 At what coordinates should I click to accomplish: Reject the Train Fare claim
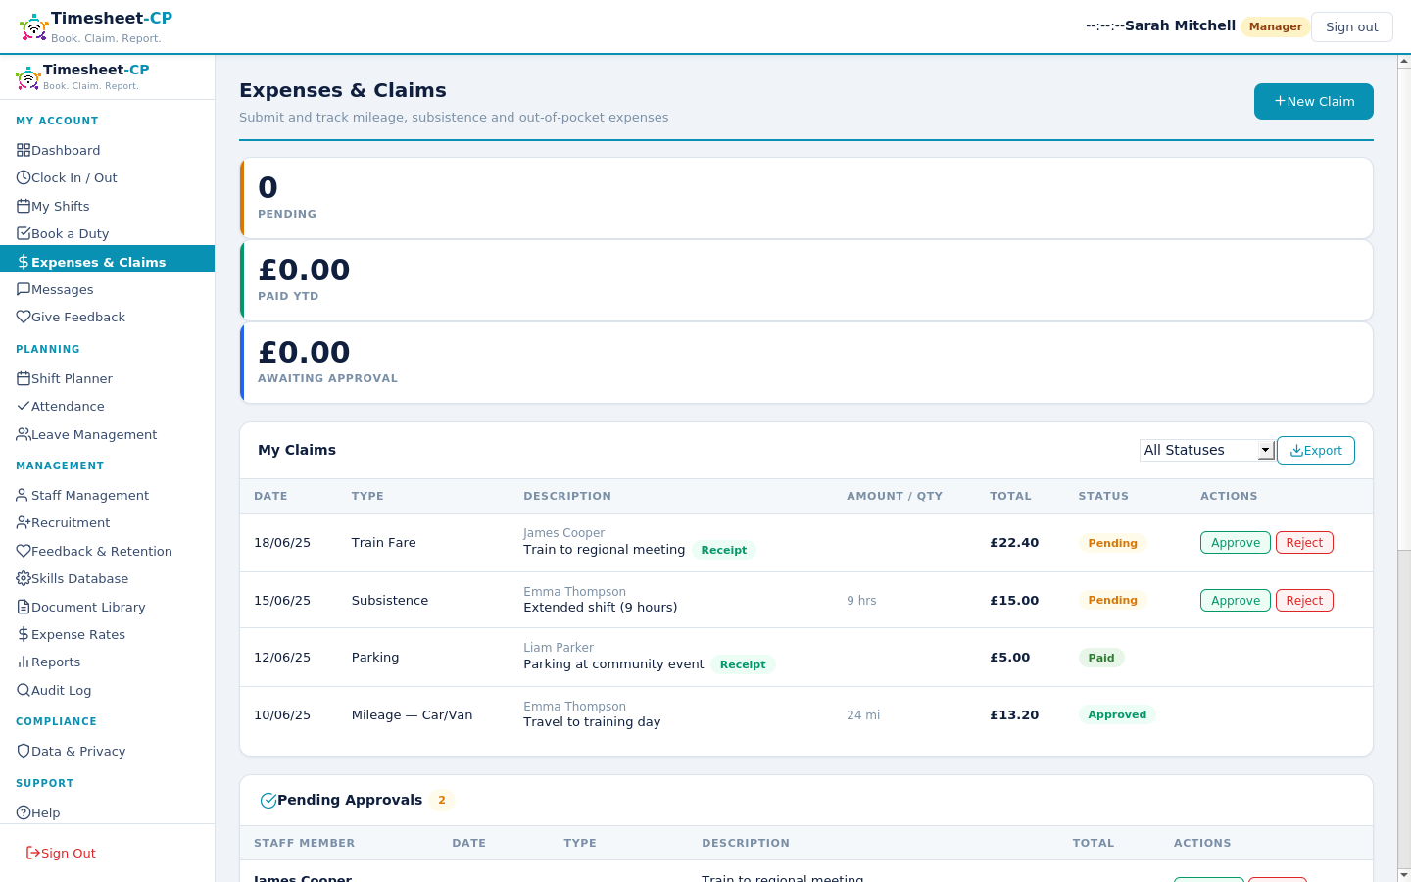pyautogui.click(x=1304, y=543)
